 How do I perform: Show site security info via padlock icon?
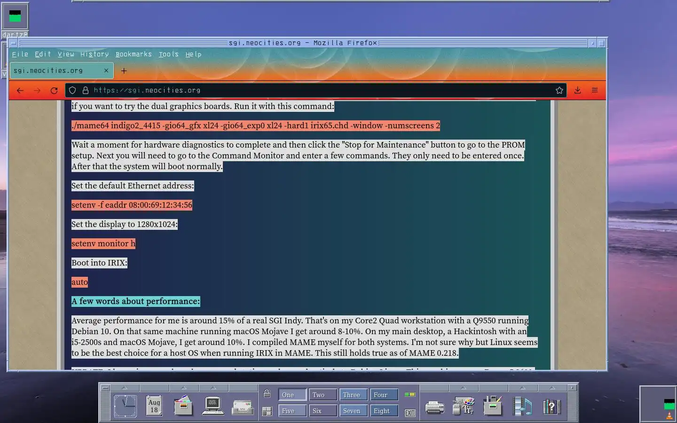85,90
